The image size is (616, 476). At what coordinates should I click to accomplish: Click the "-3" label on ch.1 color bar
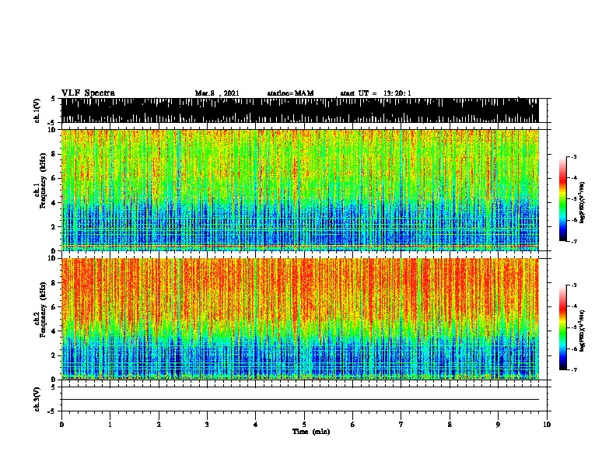coord(573,156)
